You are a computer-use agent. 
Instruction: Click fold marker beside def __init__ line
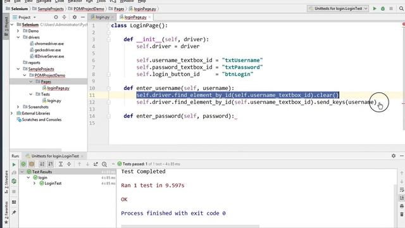point(109,39)
